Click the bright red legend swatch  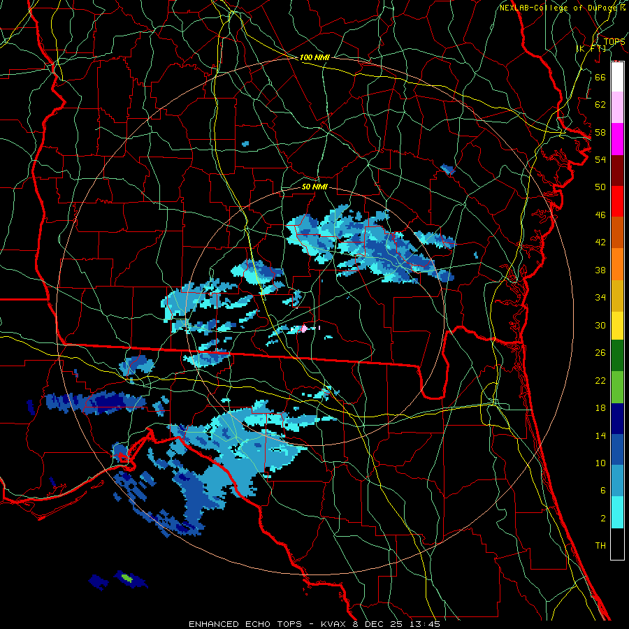tap(617, 201)
